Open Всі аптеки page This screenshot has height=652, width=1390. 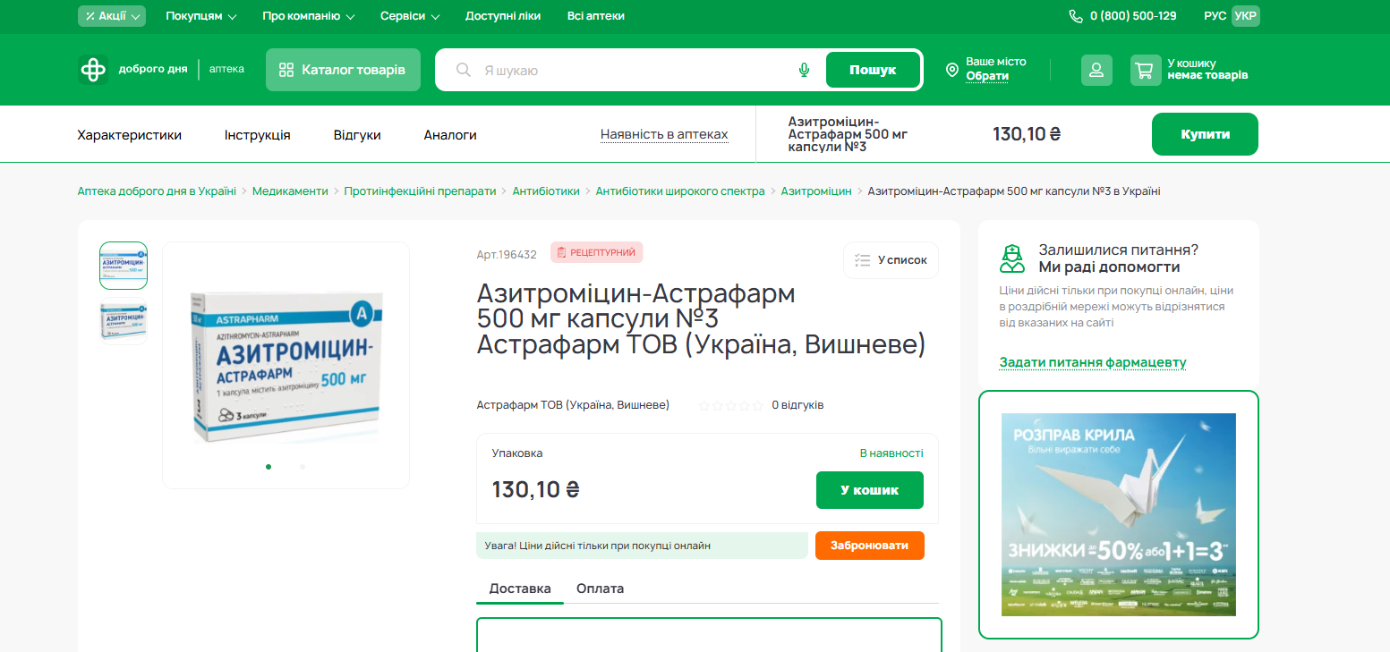(x=596, y=16)
